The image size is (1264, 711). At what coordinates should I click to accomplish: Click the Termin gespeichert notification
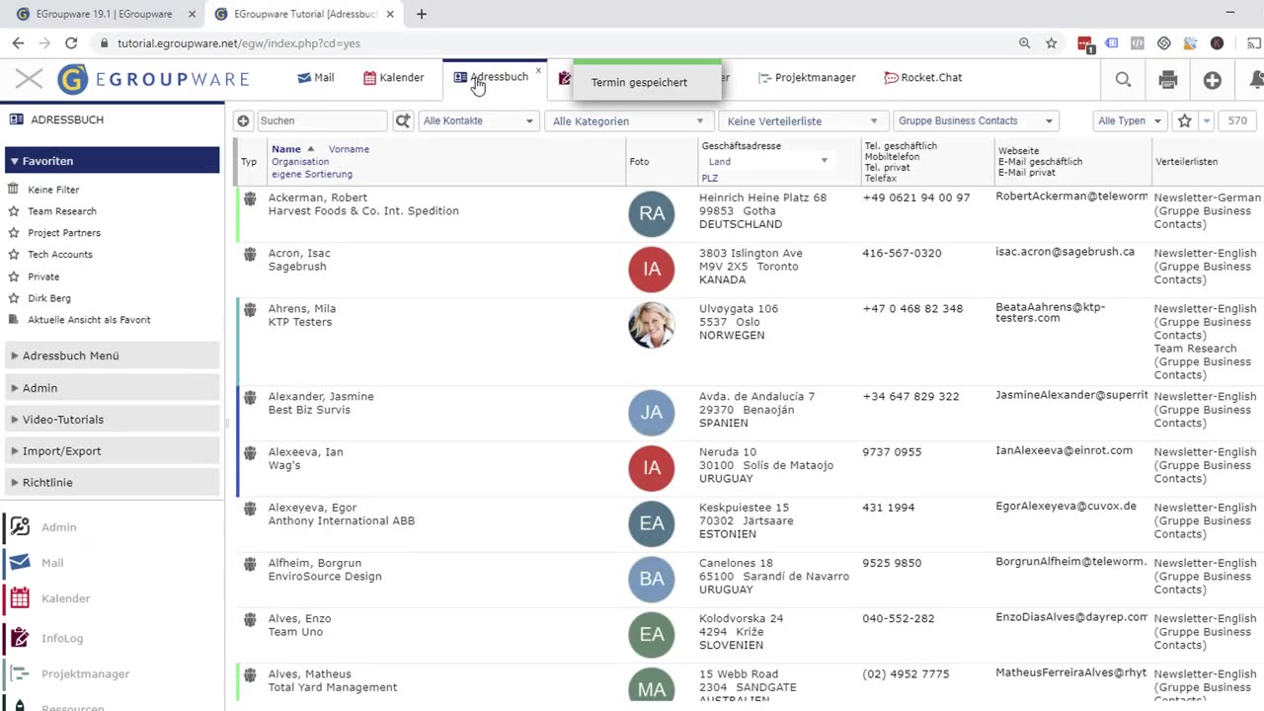tap(646, 81)
